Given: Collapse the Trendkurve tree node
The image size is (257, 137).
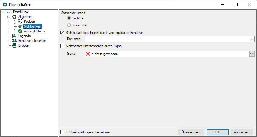Looking at the screenshot, I should [x=3, y=12].
